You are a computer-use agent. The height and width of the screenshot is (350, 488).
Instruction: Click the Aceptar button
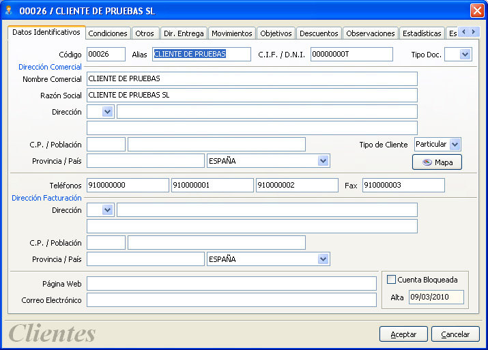coord(403,334)
